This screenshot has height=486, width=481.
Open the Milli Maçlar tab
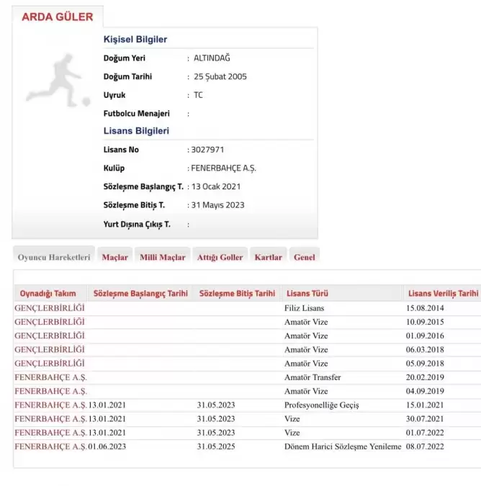pos(162,257)
